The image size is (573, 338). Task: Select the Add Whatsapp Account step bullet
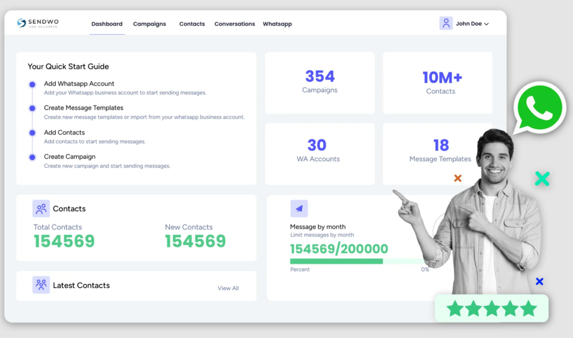coord(32,84)
